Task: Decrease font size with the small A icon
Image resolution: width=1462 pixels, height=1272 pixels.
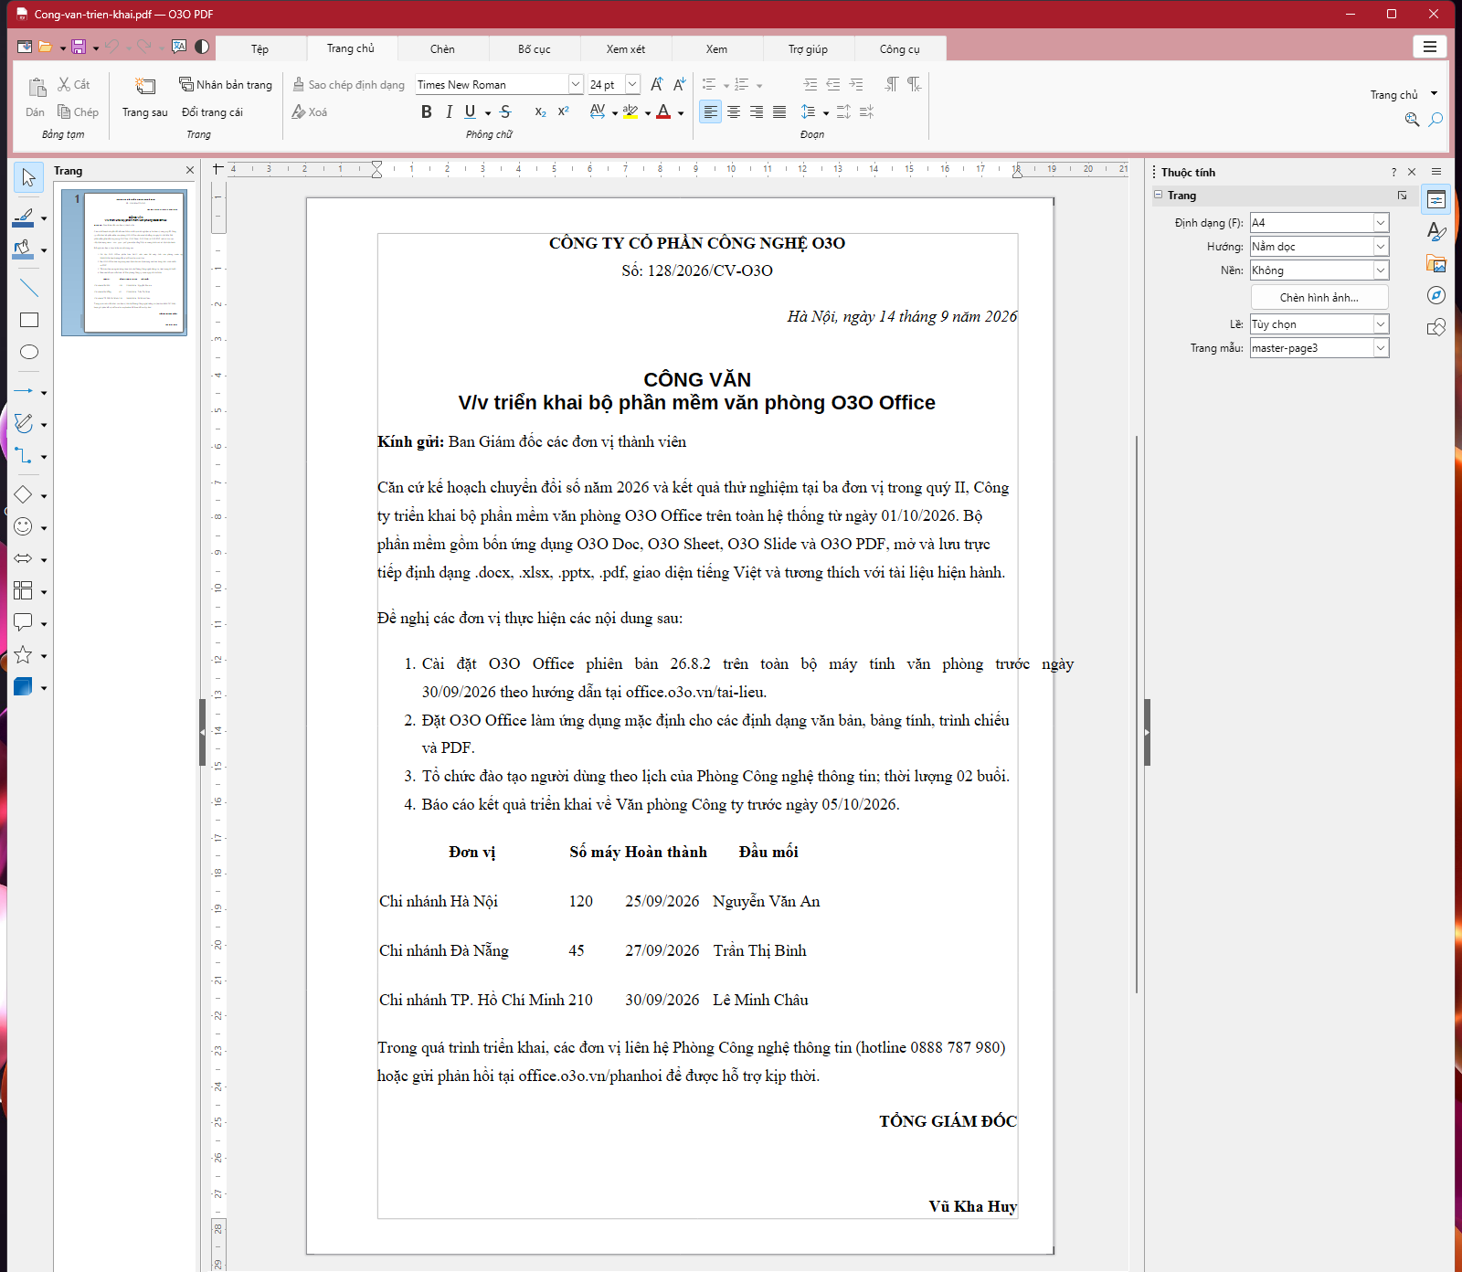Action: (679, 84)
